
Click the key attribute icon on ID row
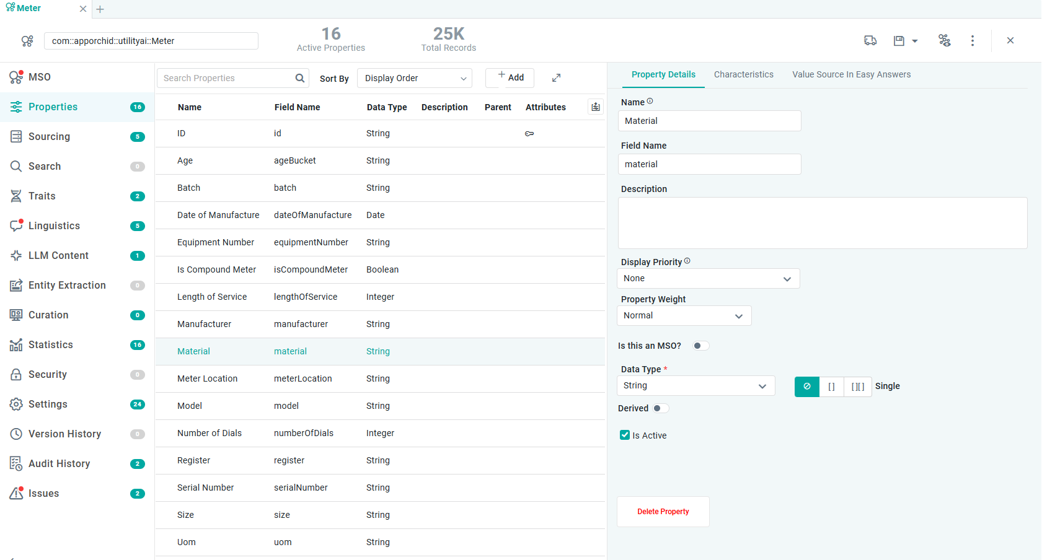(529, 134)
